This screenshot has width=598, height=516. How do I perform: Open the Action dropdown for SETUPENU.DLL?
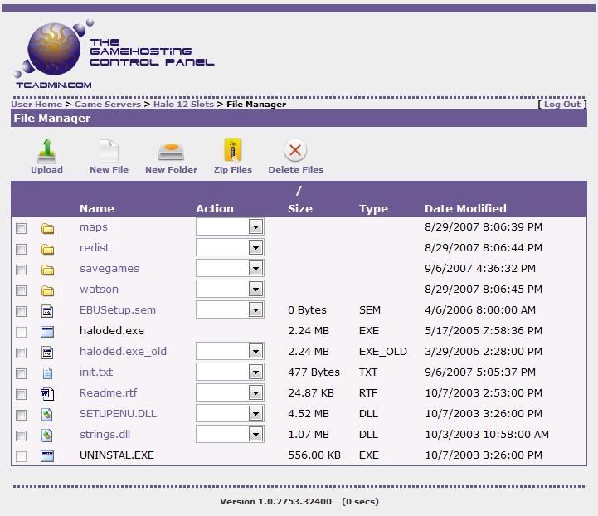255,413
